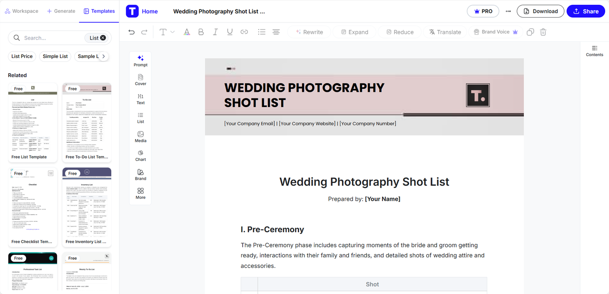Click the text alignment icon
Image resolution: width=609 pixels, height=294 pixels.
(x=276, y=32)
